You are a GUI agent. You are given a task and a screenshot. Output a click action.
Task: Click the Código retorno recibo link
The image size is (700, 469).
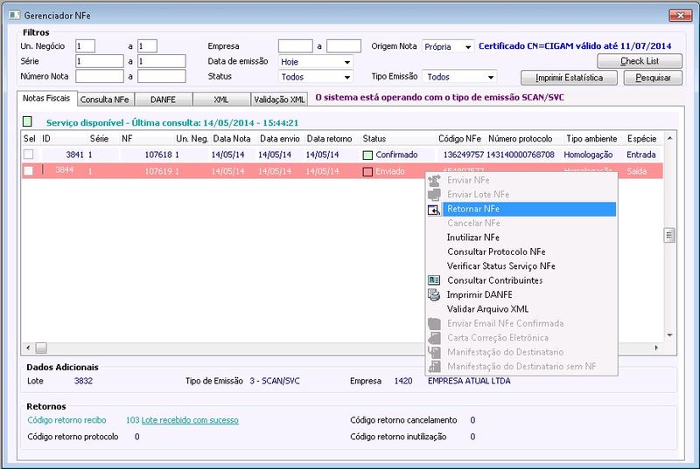[67, 420]
